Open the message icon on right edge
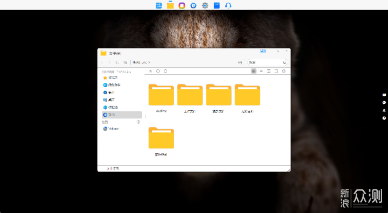388x213 pixels. coord(384,95)
